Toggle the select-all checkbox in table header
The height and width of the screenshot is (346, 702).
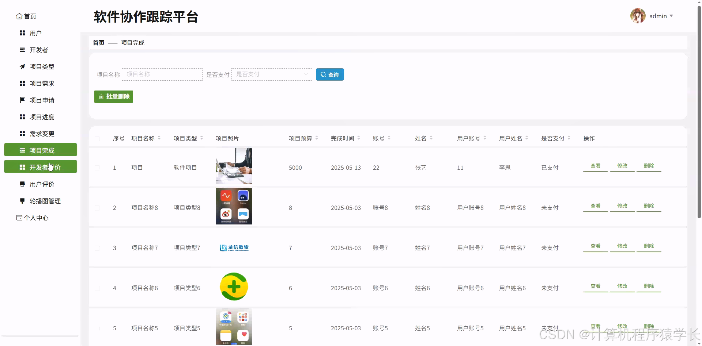pos(97,139)
